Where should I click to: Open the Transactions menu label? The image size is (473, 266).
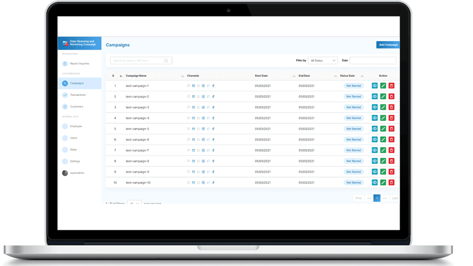point(78,95)
